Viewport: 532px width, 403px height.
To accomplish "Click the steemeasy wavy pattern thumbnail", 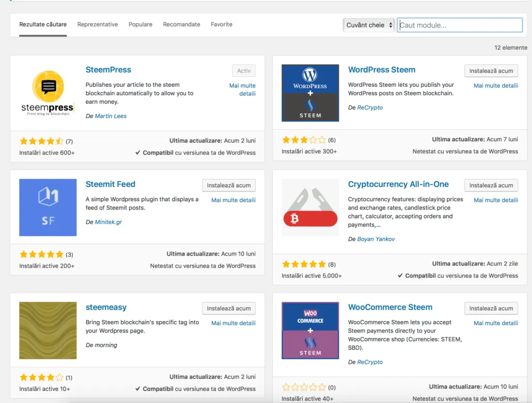I will [x=48, y=330].
